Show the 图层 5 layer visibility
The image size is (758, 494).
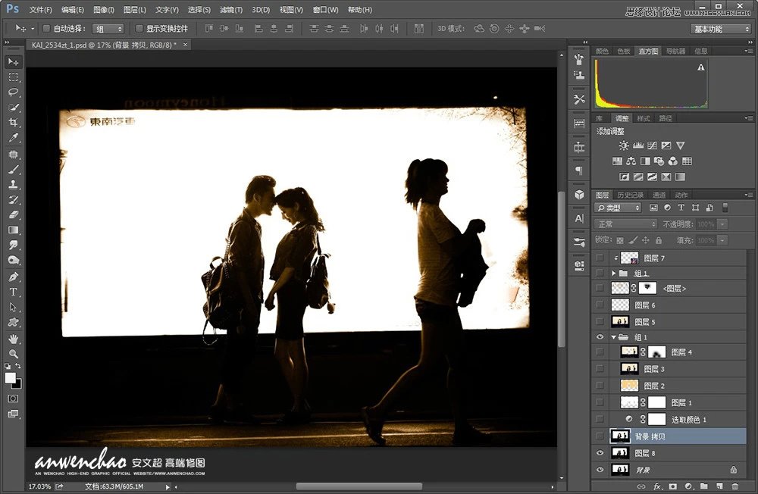pos(600,321)
